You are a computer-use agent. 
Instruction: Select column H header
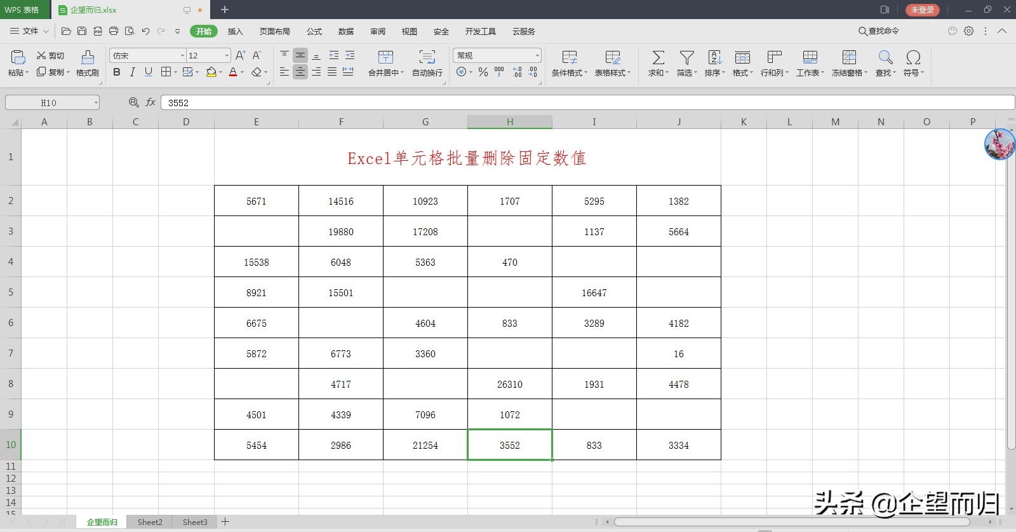click(x=510, y=121)
